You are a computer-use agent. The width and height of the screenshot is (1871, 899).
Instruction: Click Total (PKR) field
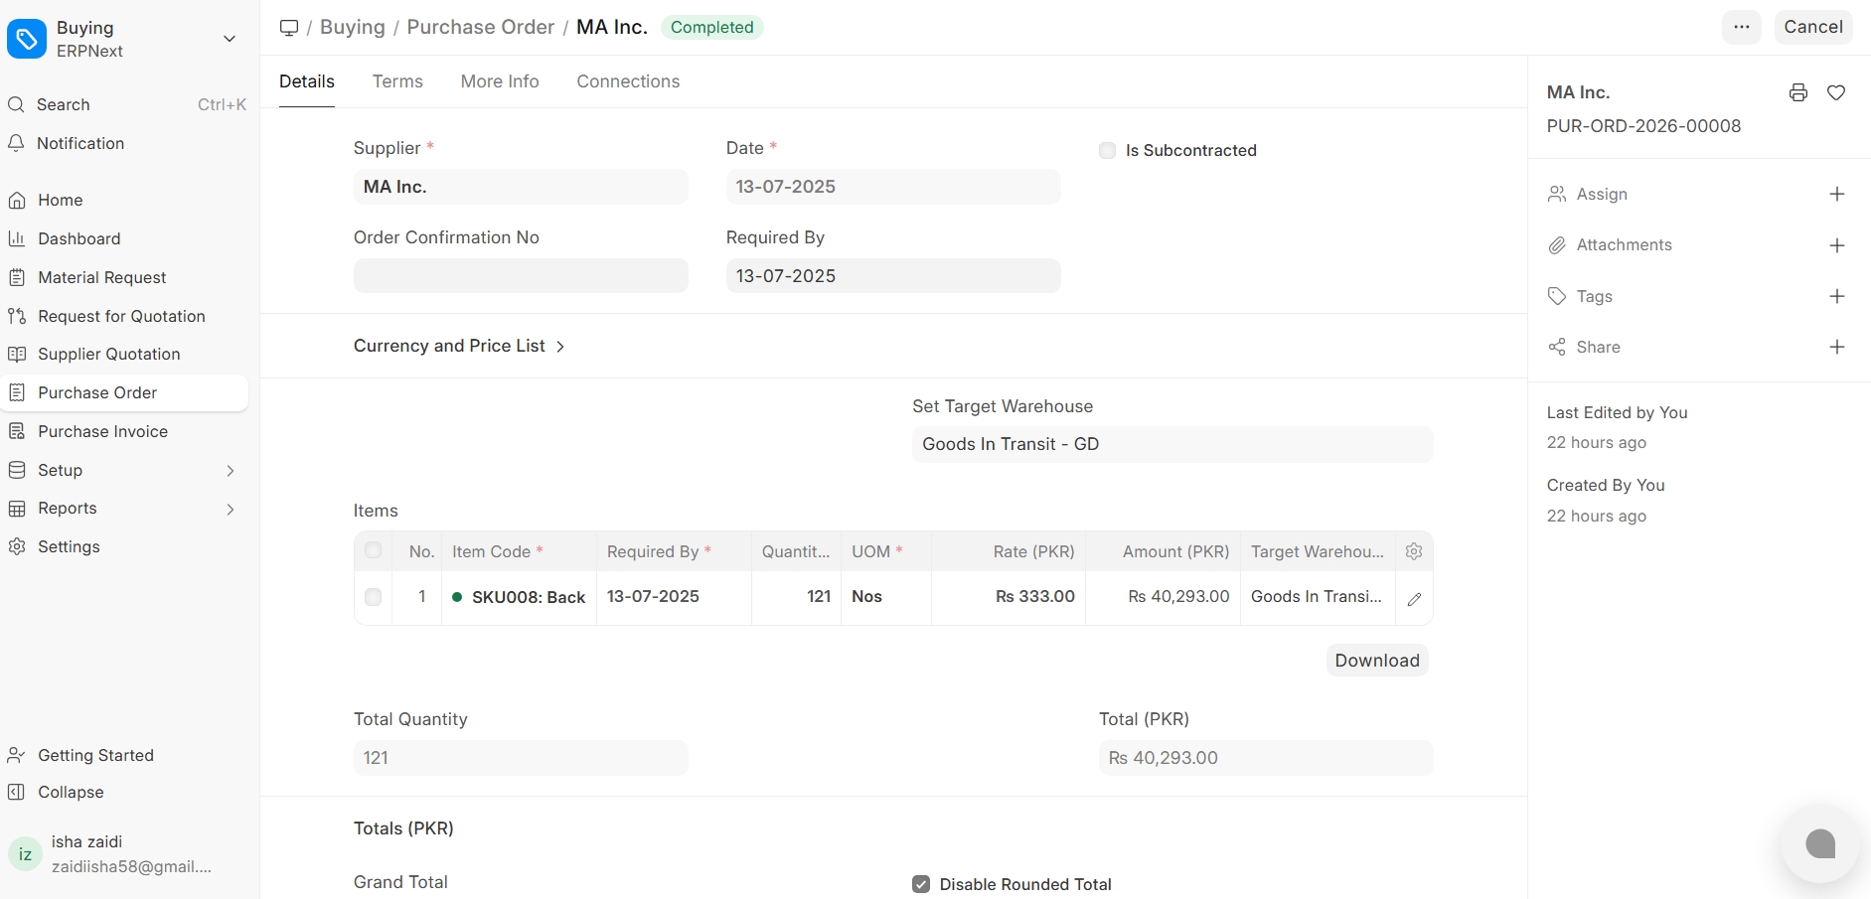click(x=1266, y=758)
